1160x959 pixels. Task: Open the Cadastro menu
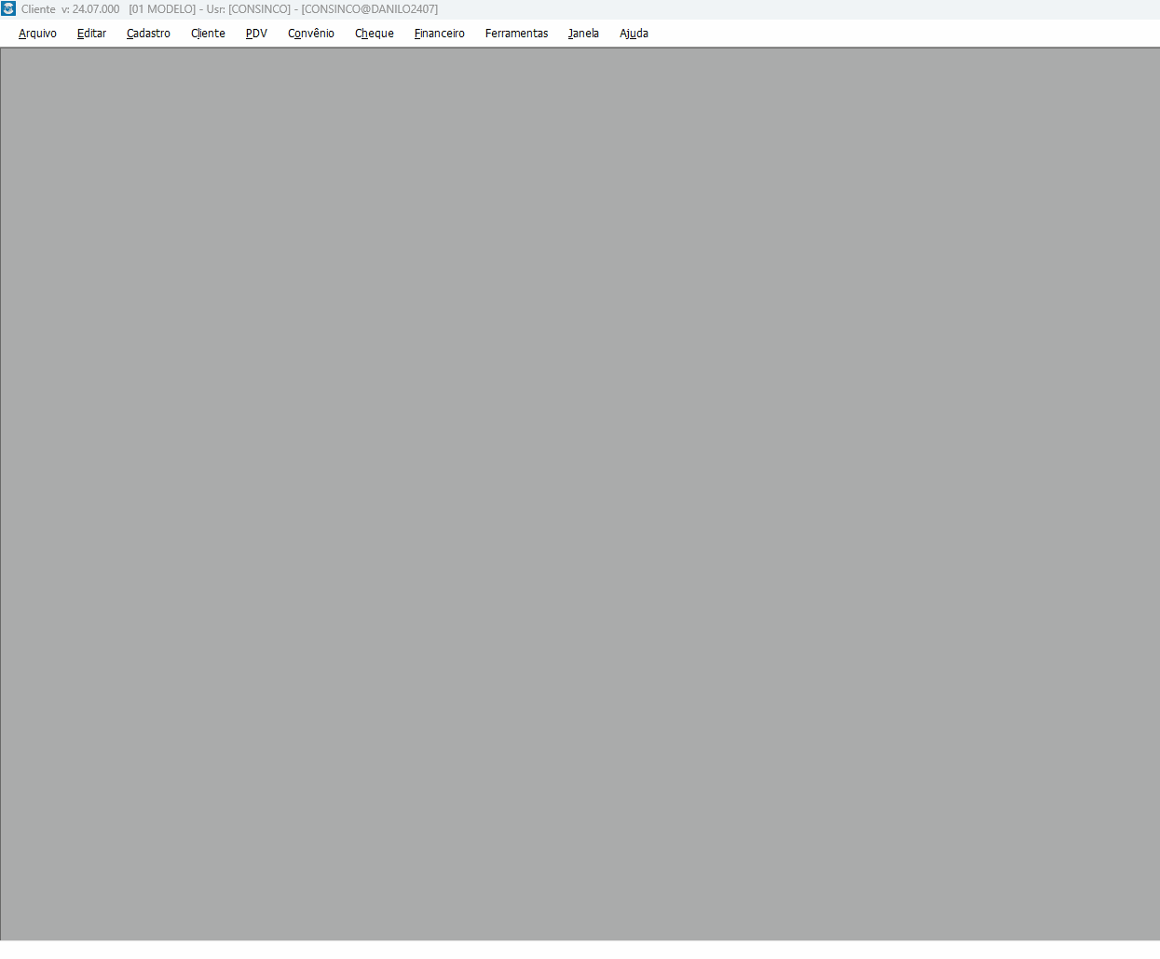pyautogui.click(x=148, y=34)
